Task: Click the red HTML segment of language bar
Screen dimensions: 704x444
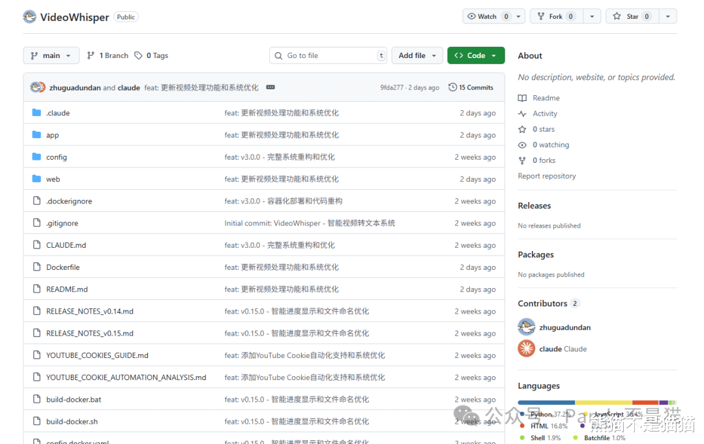Action: [645, 402]
